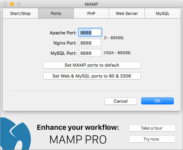Minimize the window with the yellow button

point(12,4)
